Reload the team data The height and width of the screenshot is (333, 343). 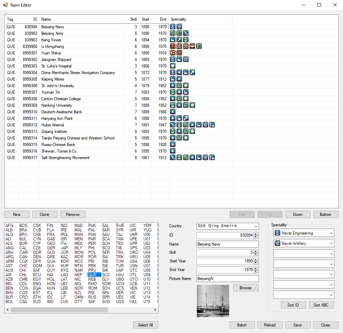(x=270, y=325)
